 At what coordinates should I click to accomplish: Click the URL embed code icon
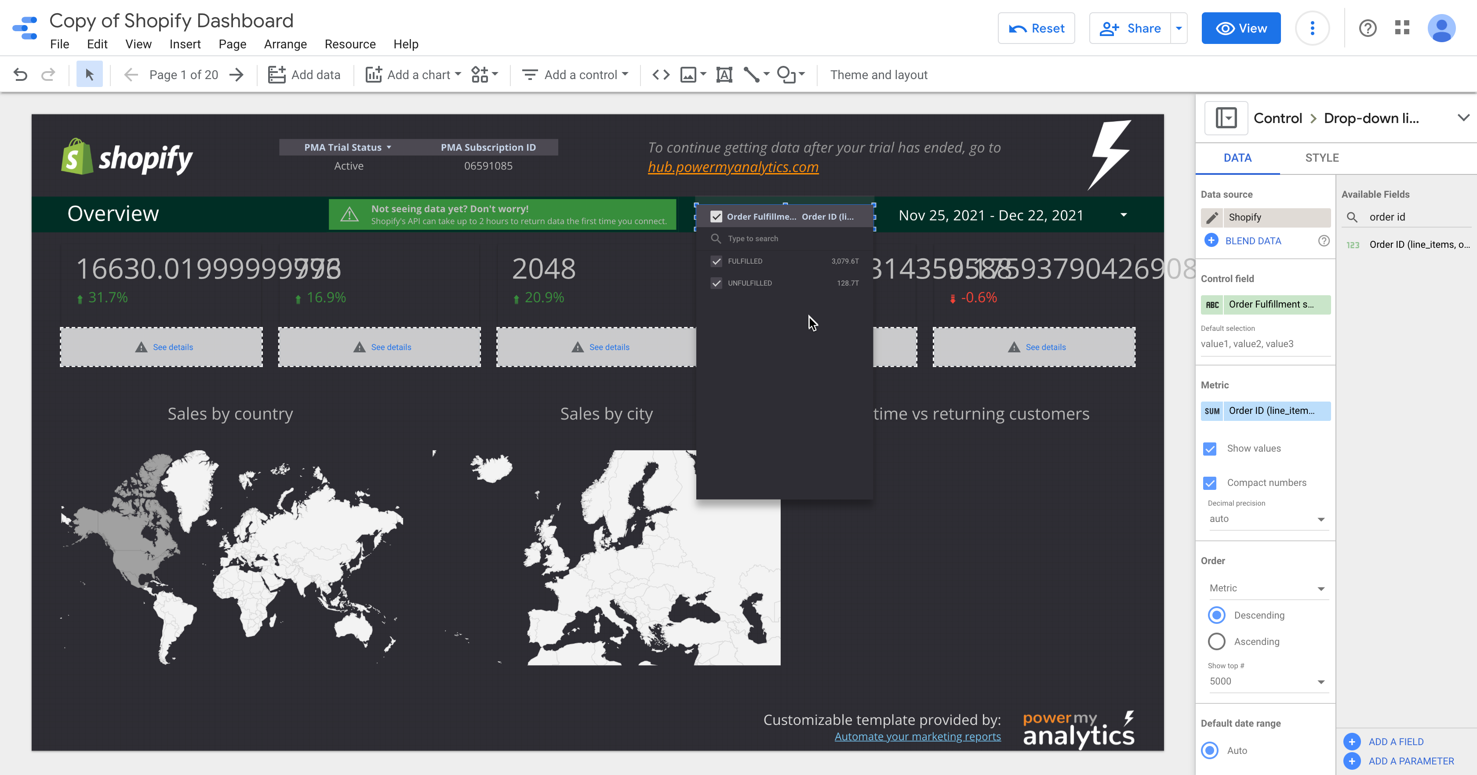661,75
